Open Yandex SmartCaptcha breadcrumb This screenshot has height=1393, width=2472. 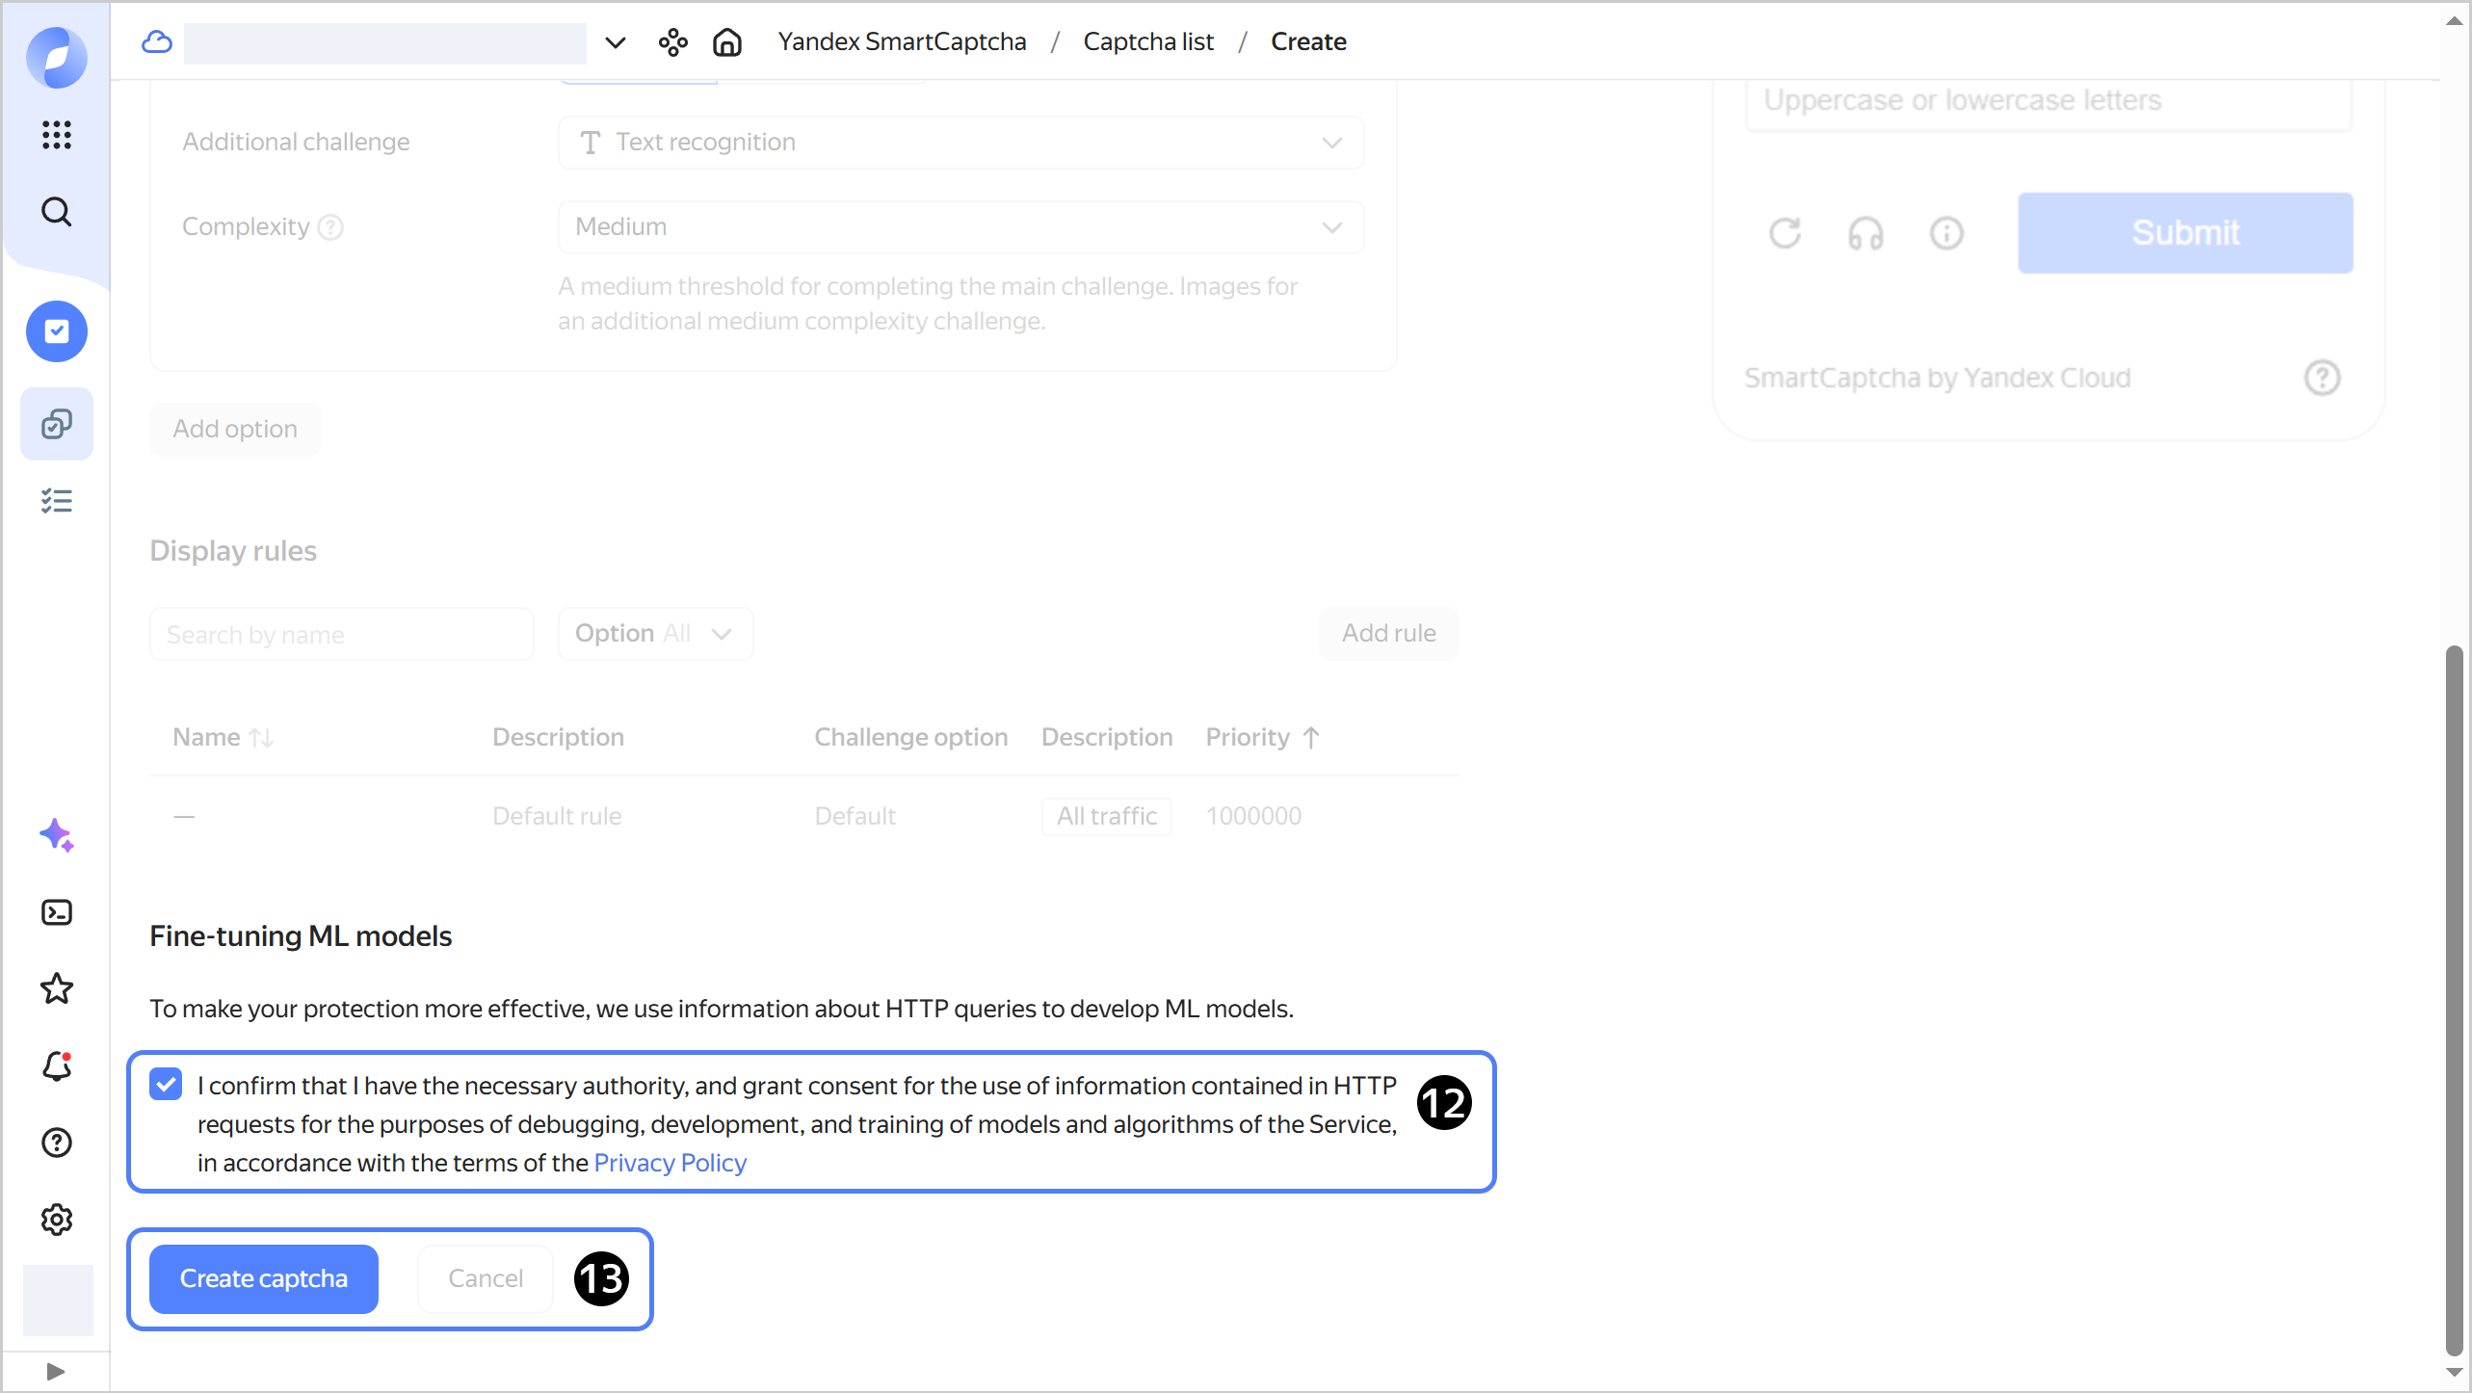click(902, 41)
